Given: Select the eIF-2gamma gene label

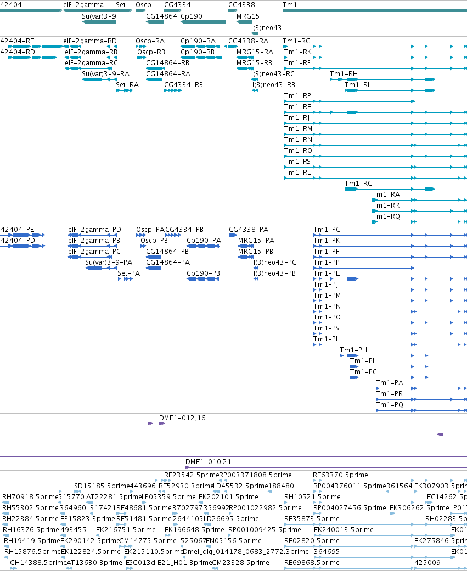Looking at the screenshot, I should point(83,5).
